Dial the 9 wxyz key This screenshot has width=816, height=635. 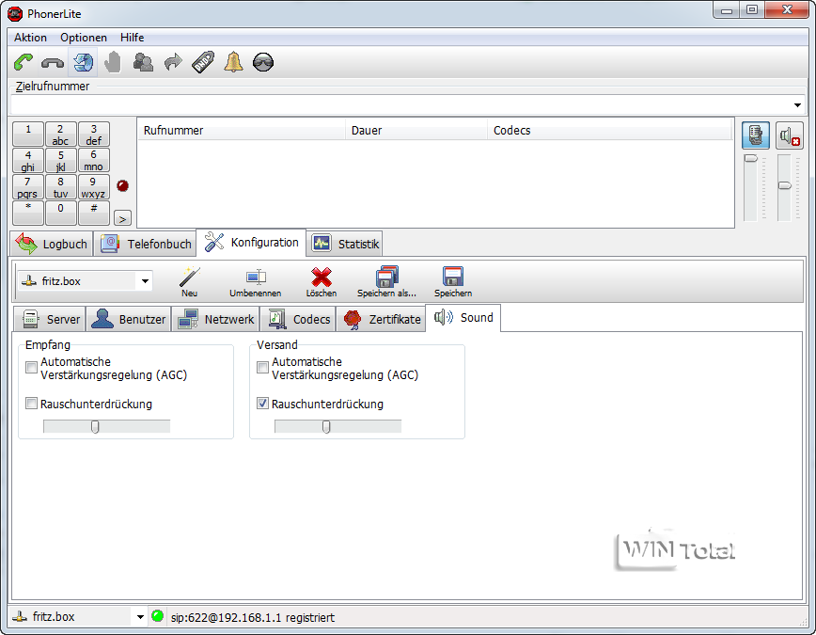(x=93, y=187)
